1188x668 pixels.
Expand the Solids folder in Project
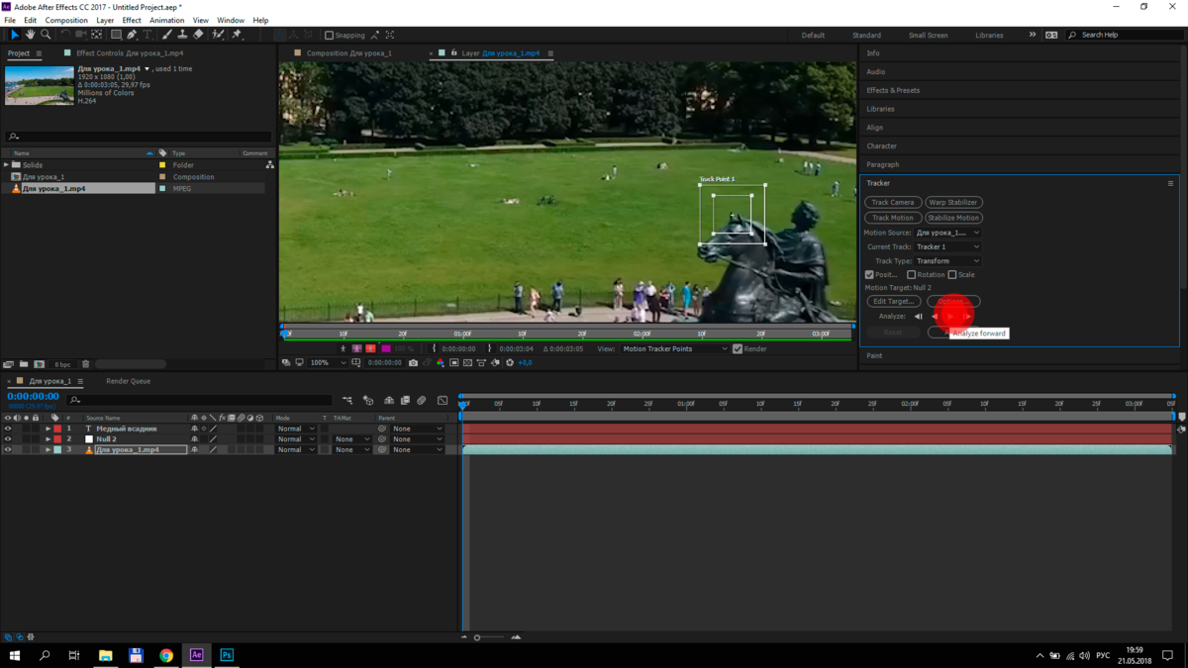tap(6, 165)
